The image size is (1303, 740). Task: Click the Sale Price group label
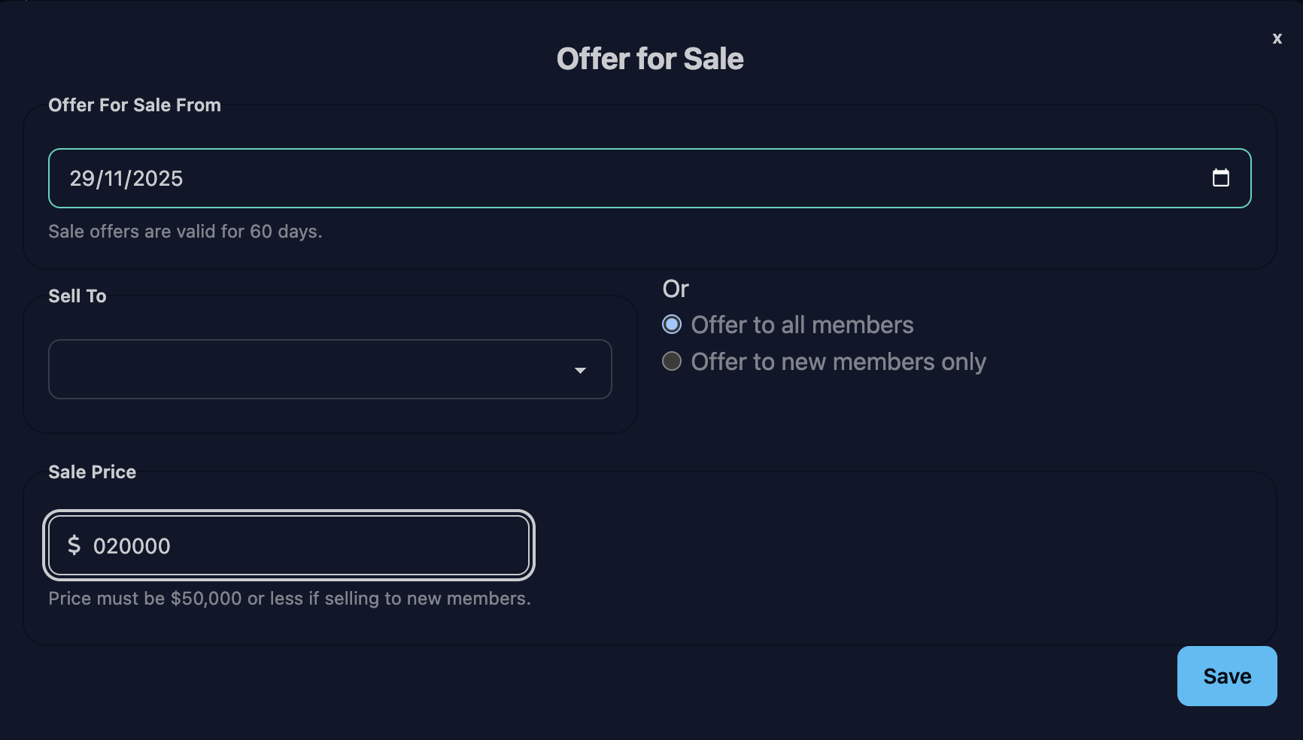click(93, 472)
